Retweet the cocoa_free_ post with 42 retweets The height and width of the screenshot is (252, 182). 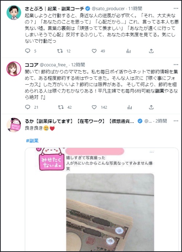[61, 107]
